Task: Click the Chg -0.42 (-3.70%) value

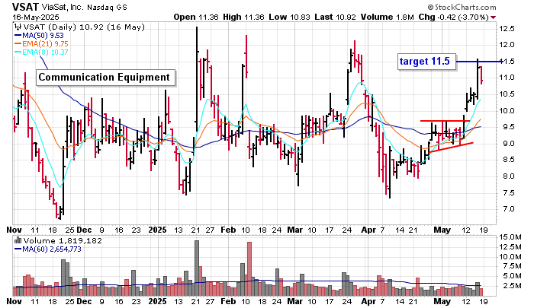Action: (454, 17)
